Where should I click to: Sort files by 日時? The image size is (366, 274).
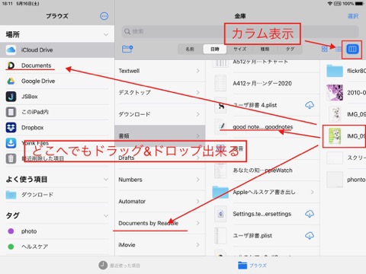[215, 49]
